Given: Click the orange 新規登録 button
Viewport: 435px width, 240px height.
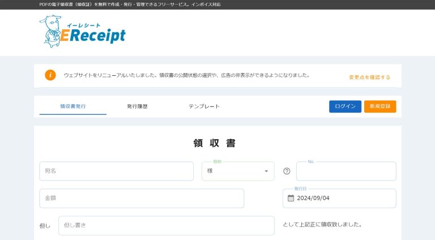Looking at the screenshot, I should coord(380,106).
